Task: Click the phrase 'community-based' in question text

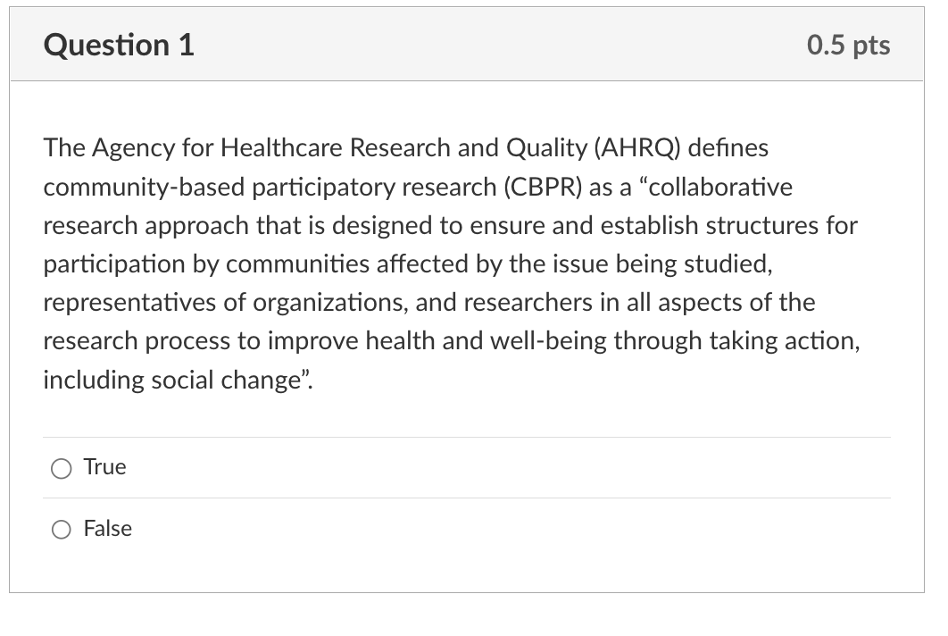Action: [144, 188]
